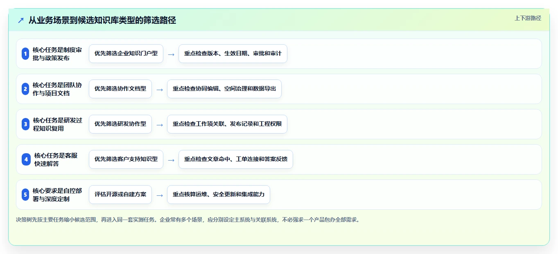The height and width of the screenshot is (254, 558).
Task: Click 重点检查协同编辑、空间治理和数据导出 box
Action: pyautogui.click(x=224, y=89)
